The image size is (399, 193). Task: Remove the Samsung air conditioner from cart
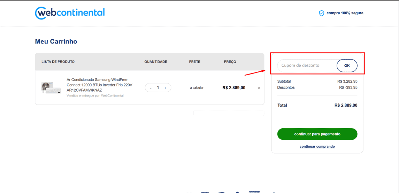click(x=259, y=88)
